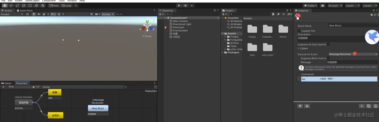
Task: Click the Project favorites star icon
Action: [283, 14]
